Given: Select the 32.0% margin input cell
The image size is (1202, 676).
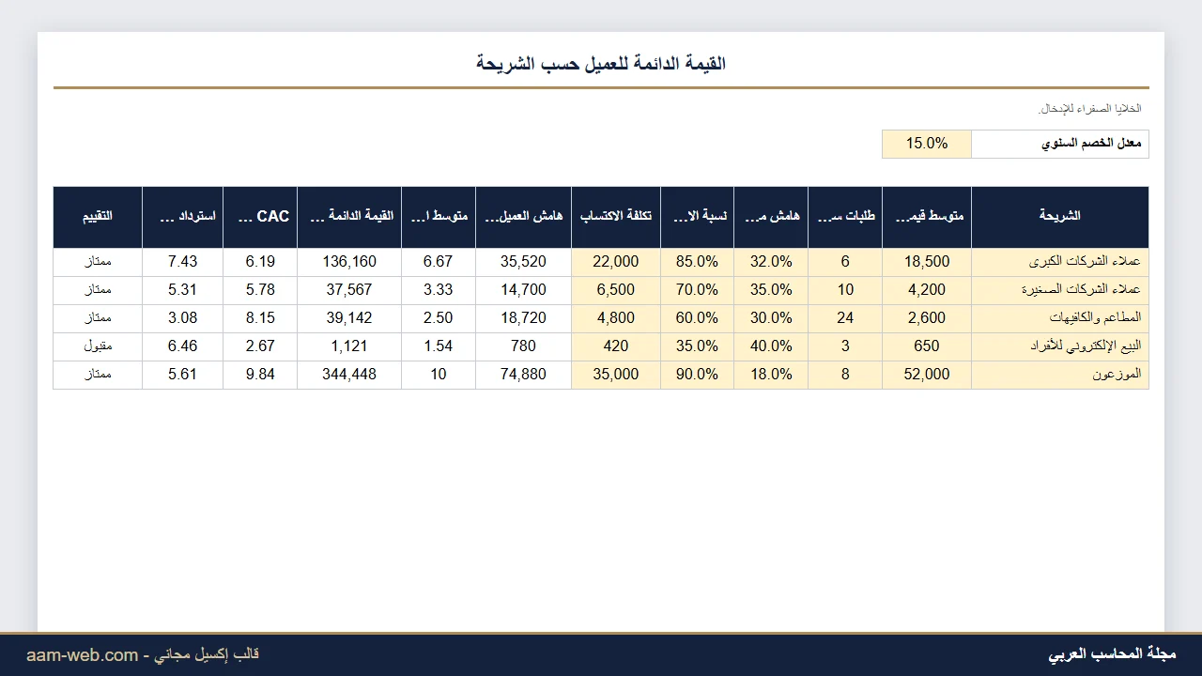Looking at the screenshot, I should (771, 262).
